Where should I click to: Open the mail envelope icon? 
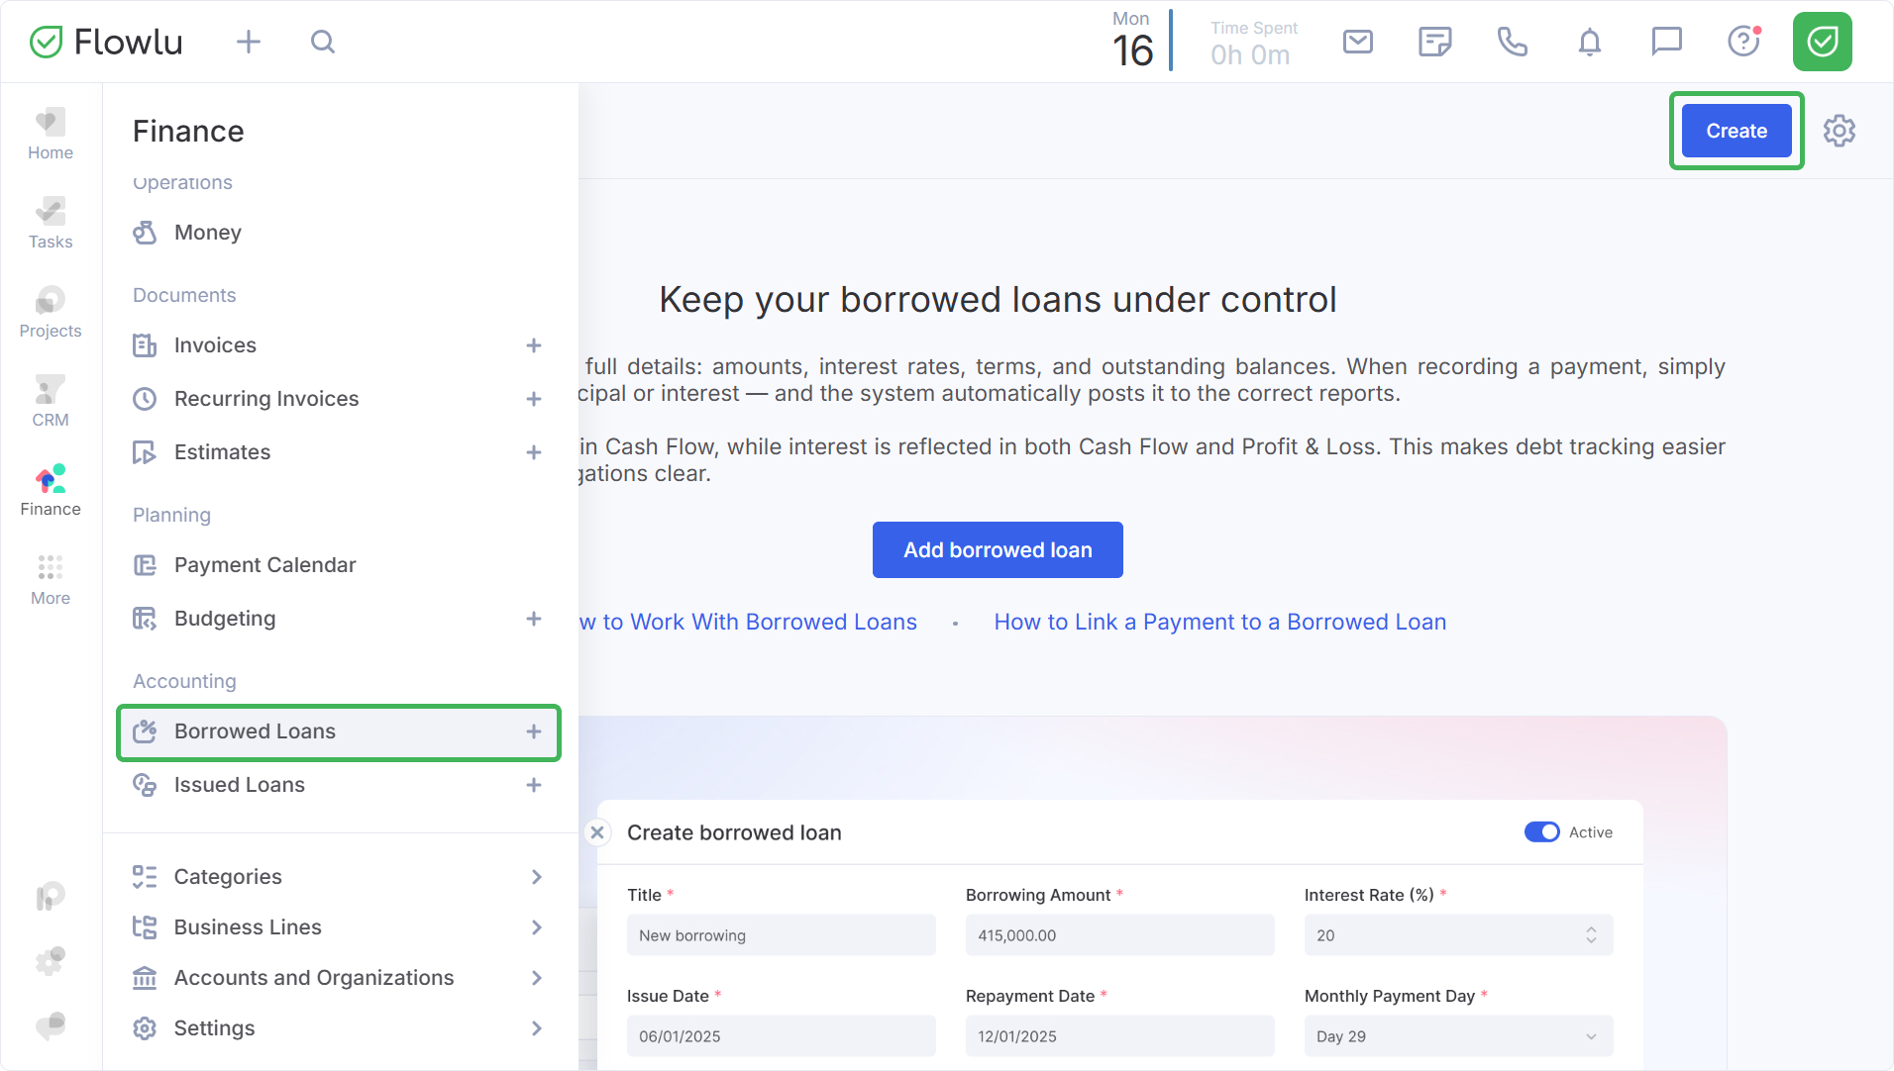[x=1357, y=42]
